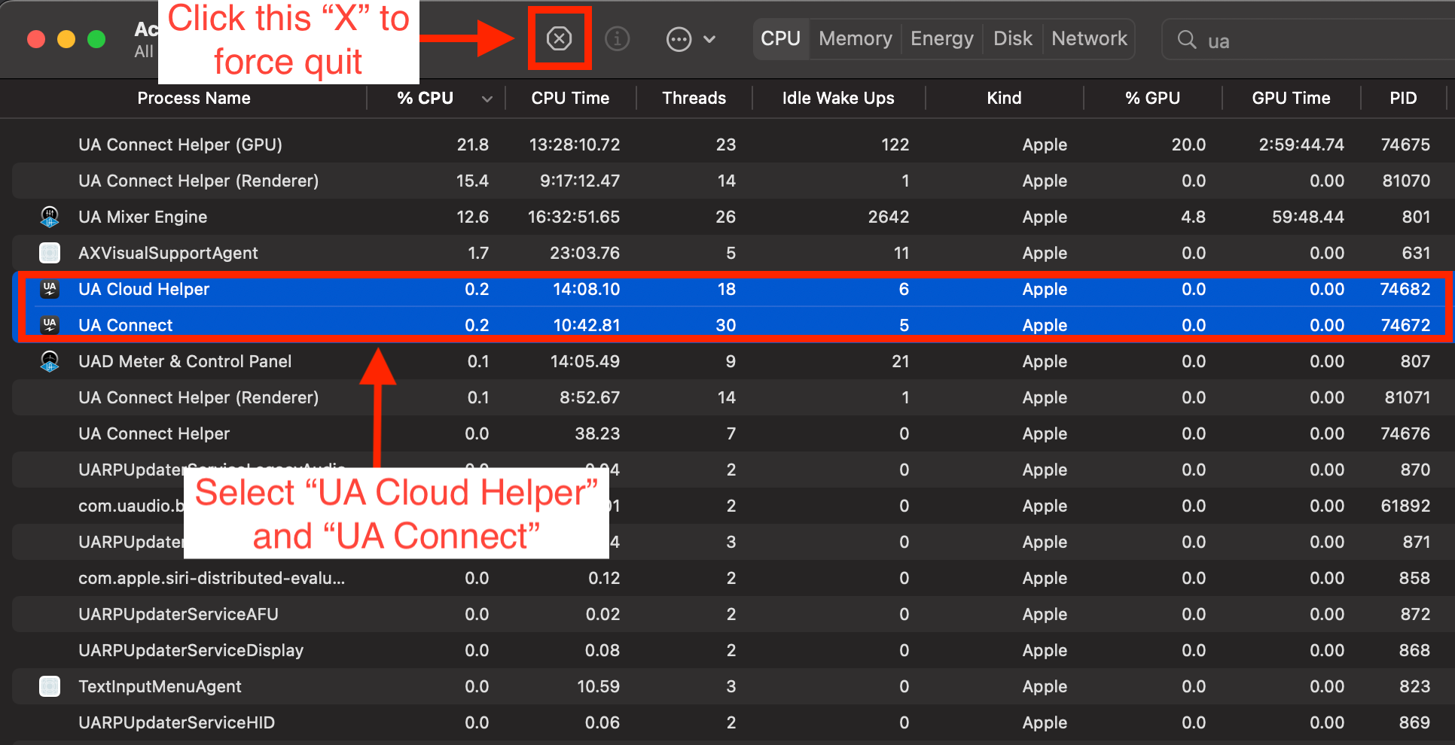Click the green zoom window button
Image resolution: width=1455 pixels, height=745 pixels.
[96, 39]
